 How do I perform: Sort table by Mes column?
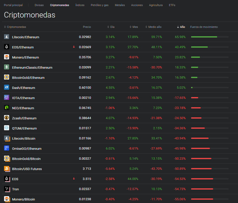coord(134,27)
